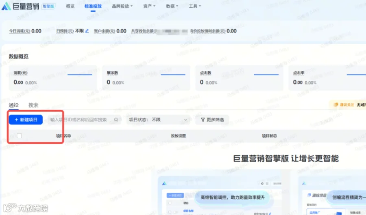Click the 共享钱包余额 label
The height and width of the screenshot is (215, 366).
(144, 31)
